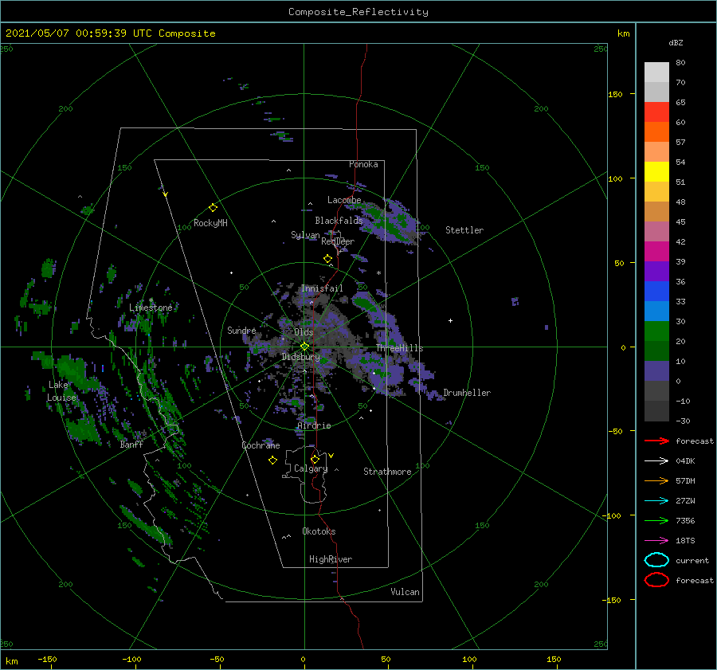Select the orange 57-60 dBZ swatch
This screenshot has height=670, width=717.
[x=656, y=132]
